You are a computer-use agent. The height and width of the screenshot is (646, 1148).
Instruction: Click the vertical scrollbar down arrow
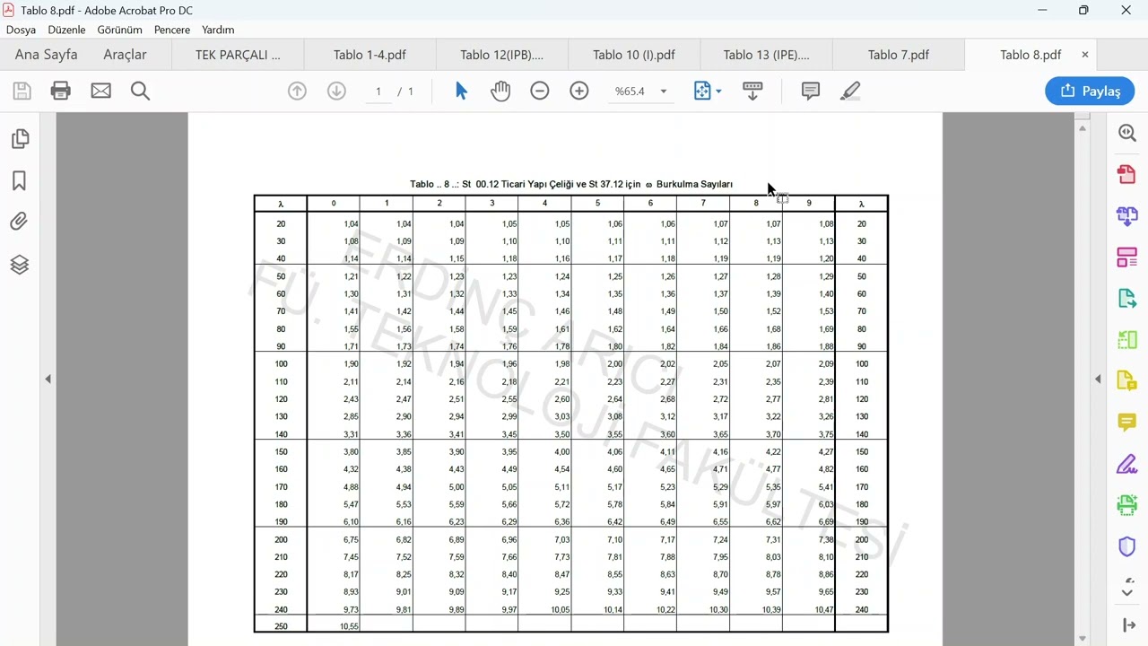1083,639
